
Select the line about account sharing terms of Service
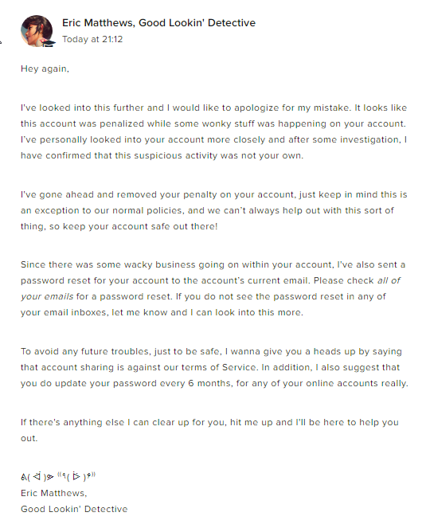click(x=210, y=367)
